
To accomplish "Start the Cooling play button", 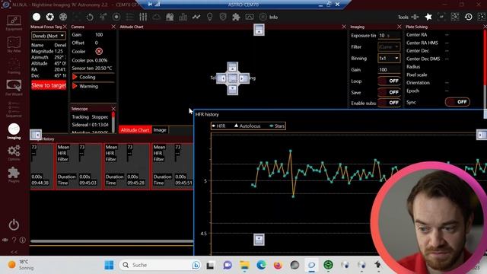I will (x=75, y=77).
